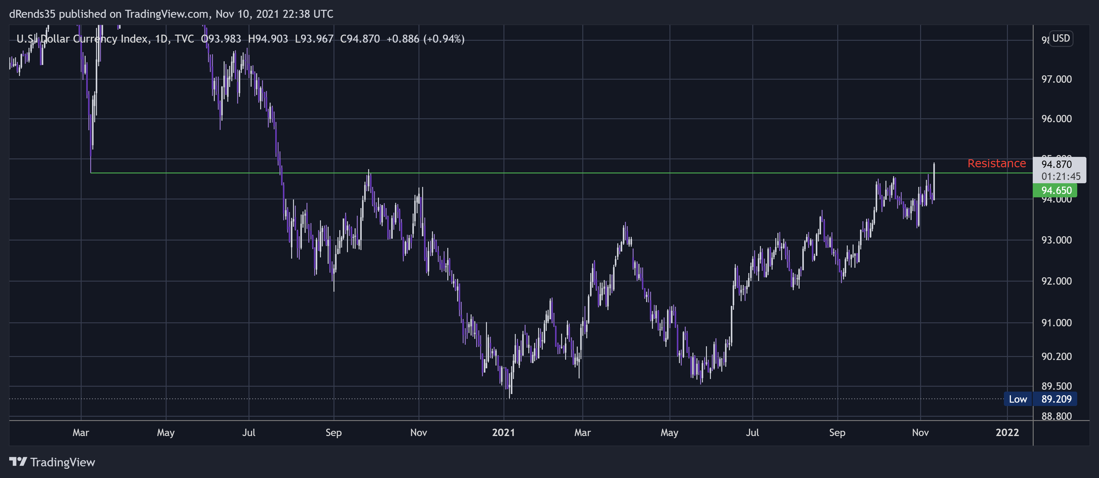
Task: Select the red Resistance label
Action: point(996,163)
